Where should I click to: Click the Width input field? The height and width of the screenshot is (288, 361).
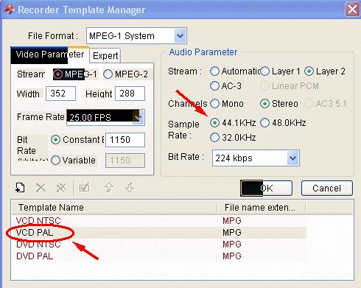pos(60,94)
